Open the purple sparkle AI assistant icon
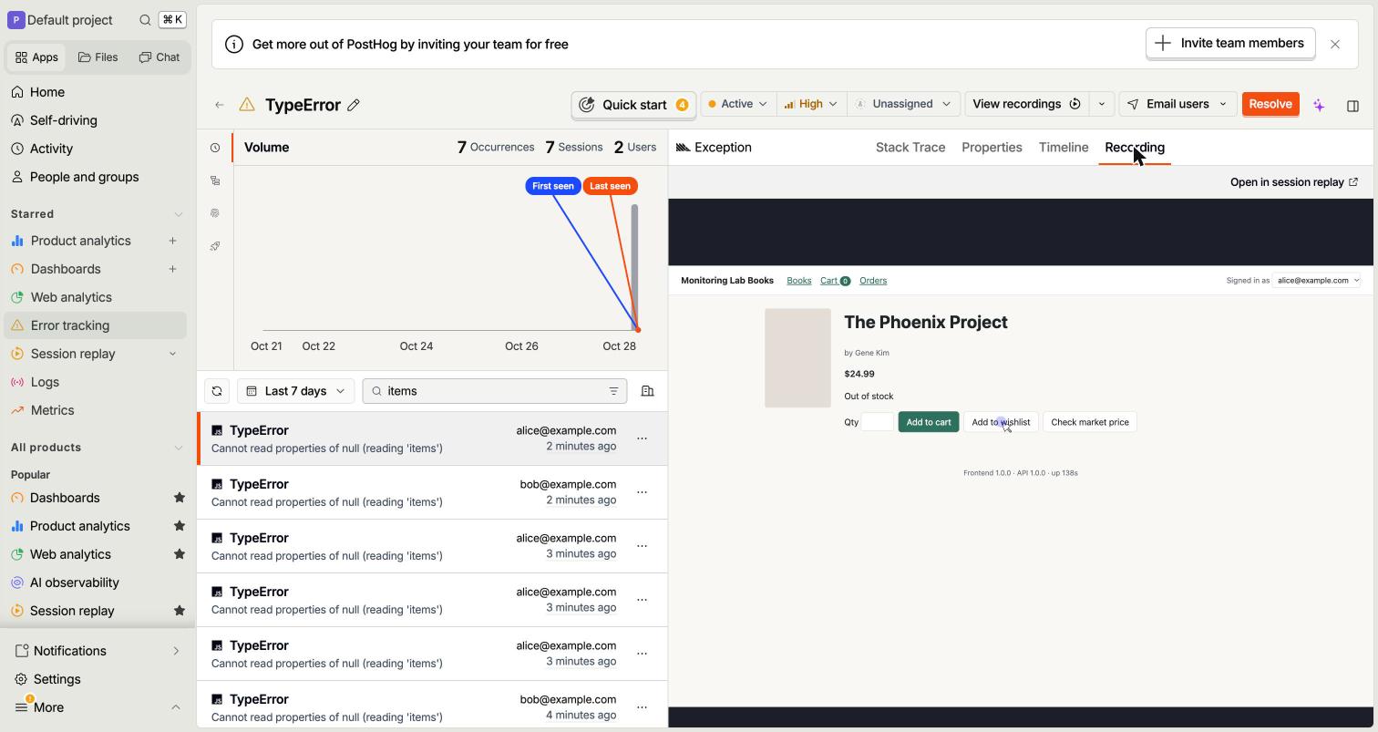This screenshot has width=1378, height=732. 1319,105
